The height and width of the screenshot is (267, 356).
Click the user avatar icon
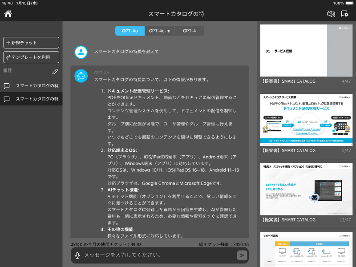tap(81, 52)
